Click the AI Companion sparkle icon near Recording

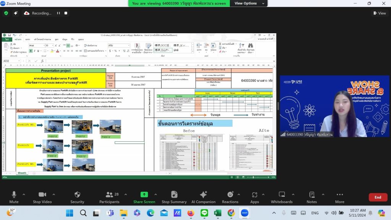click(15, 13)
